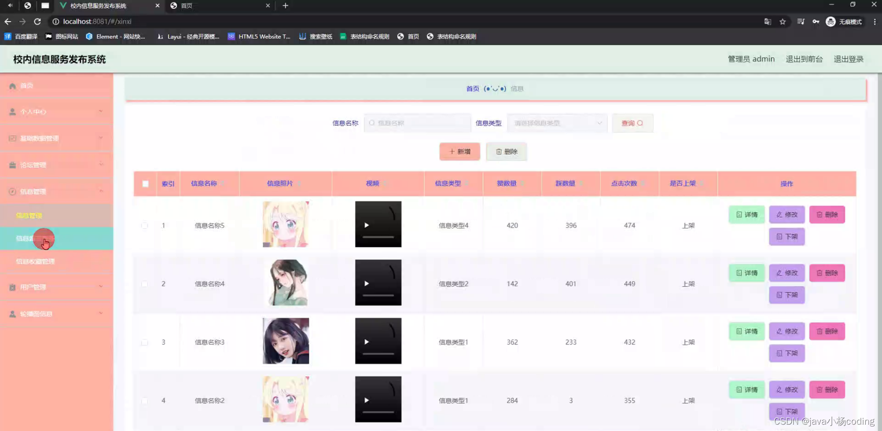This screenshot has height=431, width=882.
Task: Click the translate page icon in address bar
Action: pos(768,22)
